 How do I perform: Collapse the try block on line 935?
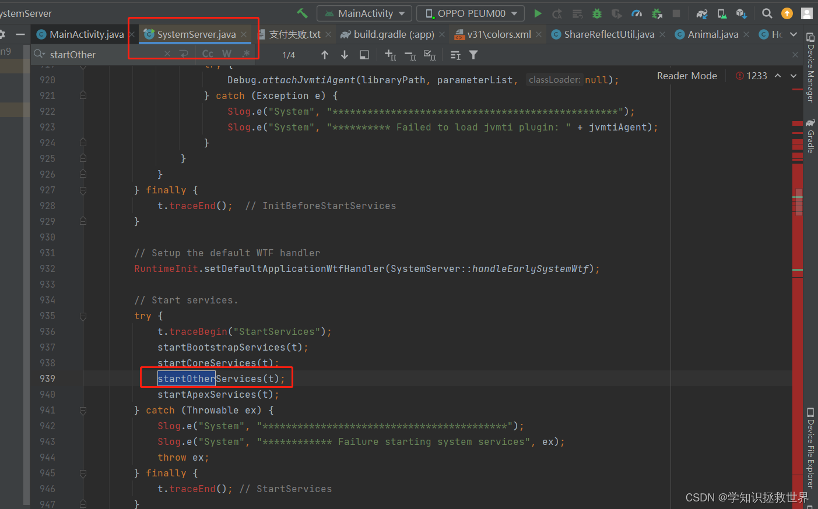pyautogui.click(x=83, y=316)
